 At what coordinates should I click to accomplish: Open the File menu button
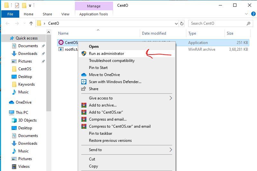[10, 14]
